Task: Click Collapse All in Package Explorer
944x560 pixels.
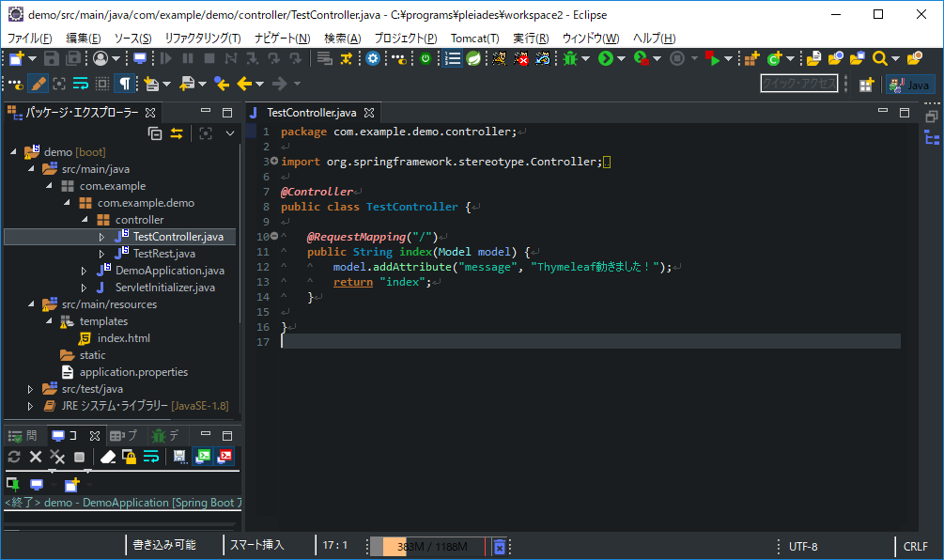Action: [155, 133]
